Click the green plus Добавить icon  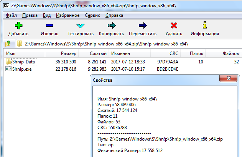18,26
